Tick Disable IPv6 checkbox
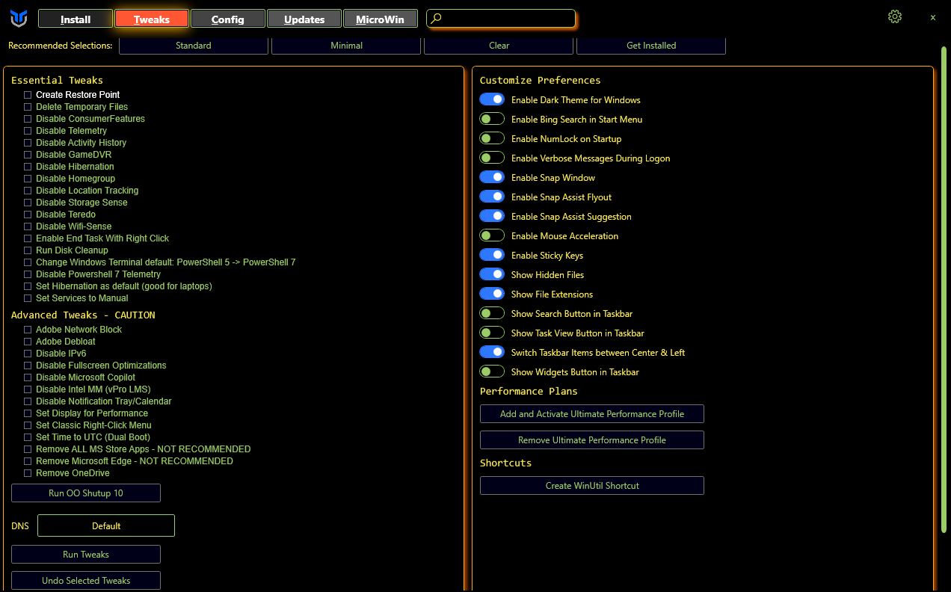Image resolution: width=951 pixels, height=592 pixels. [28, 354]
